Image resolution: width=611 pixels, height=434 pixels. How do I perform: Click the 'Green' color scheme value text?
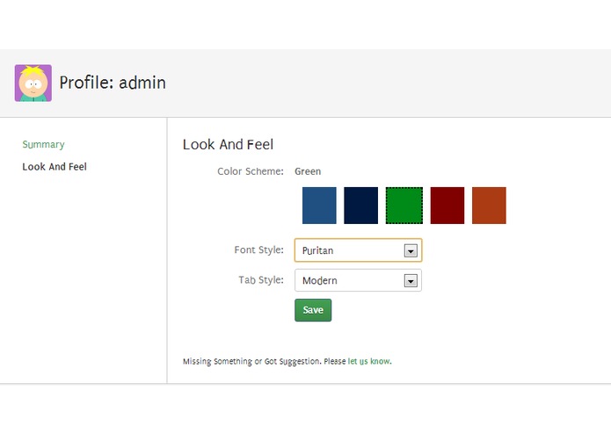[x=308, y=171]
